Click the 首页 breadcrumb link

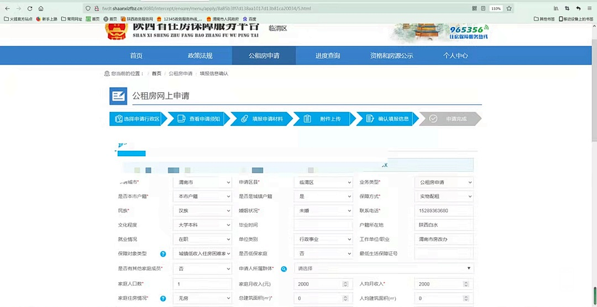tap(156, 73)
